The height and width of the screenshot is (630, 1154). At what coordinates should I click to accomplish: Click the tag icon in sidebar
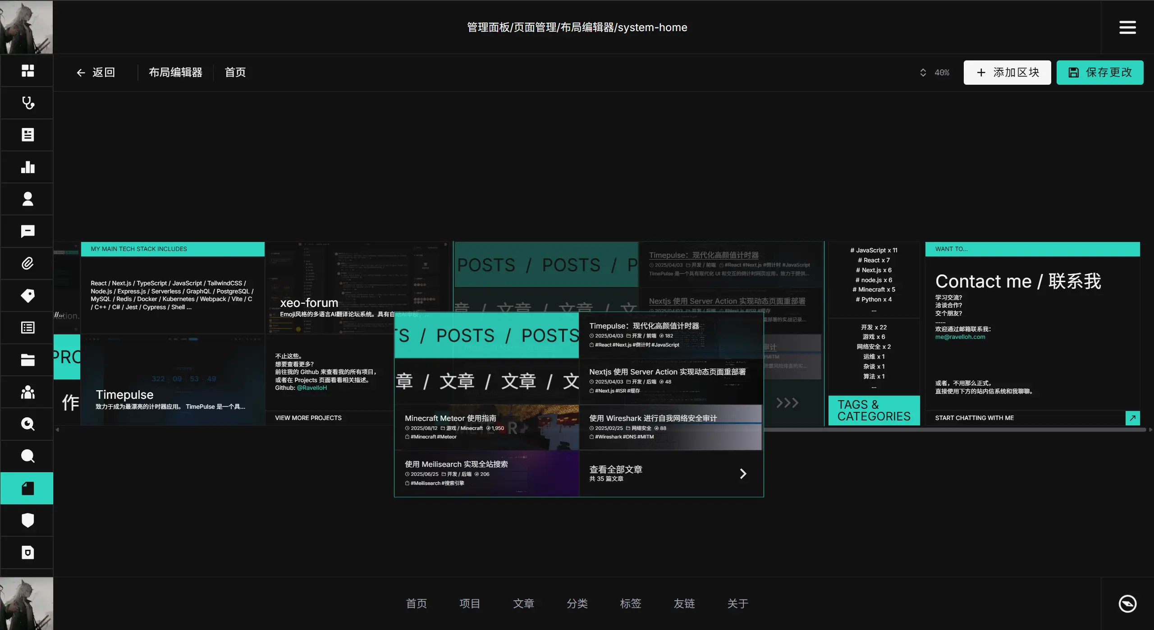(x=27, y=296)
